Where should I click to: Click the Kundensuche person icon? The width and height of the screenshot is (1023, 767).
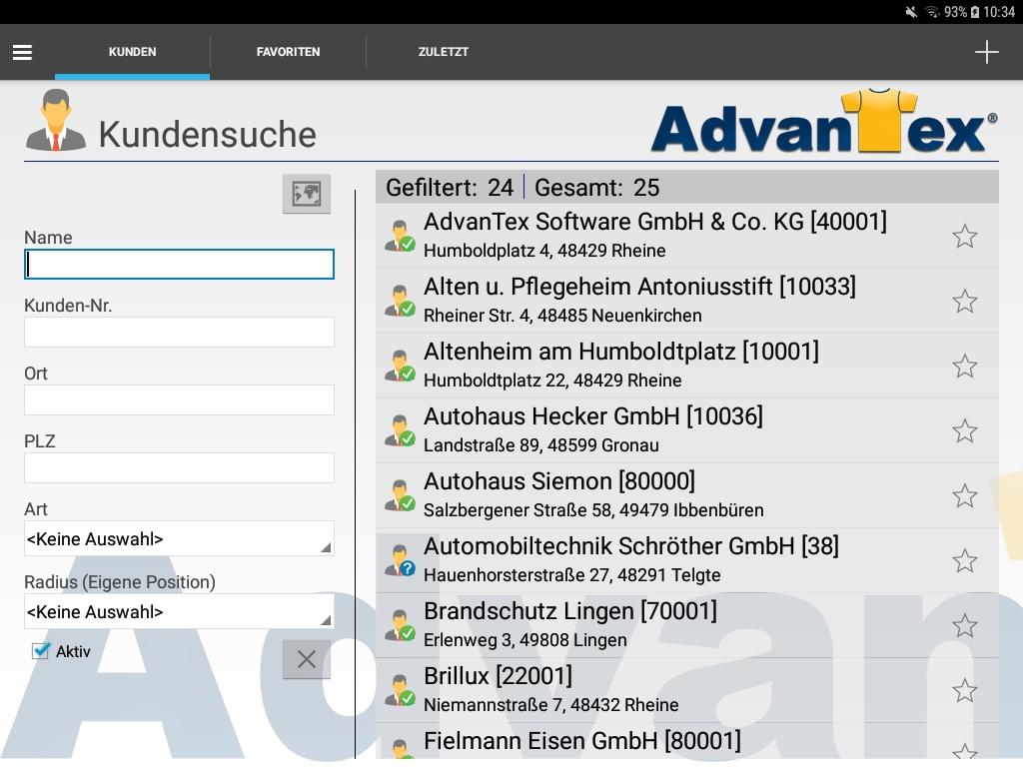point(56,121)
